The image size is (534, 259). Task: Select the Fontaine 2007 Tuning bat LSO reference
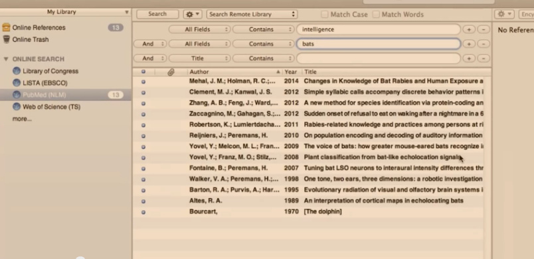[308, 168]
